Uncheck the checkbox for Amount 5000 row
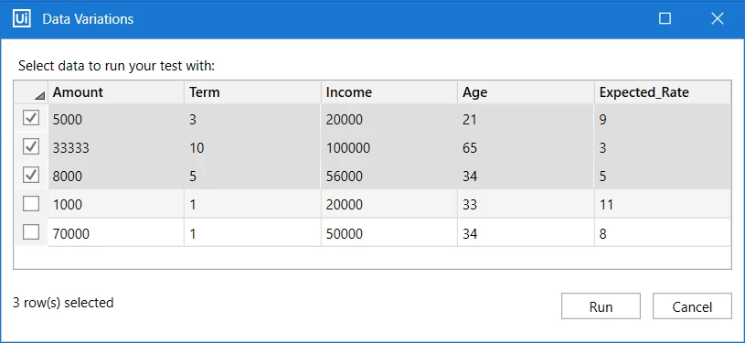The image size is (745, 343). pyautogui.click(x=31, y=119)
